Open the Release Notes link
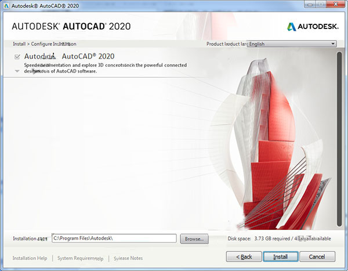This screenshot has width=348, height=271. [x=128, y=258]
